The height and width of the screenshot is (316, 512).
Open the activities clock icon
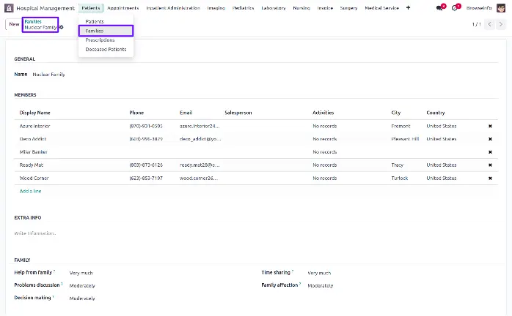point(456,7)
